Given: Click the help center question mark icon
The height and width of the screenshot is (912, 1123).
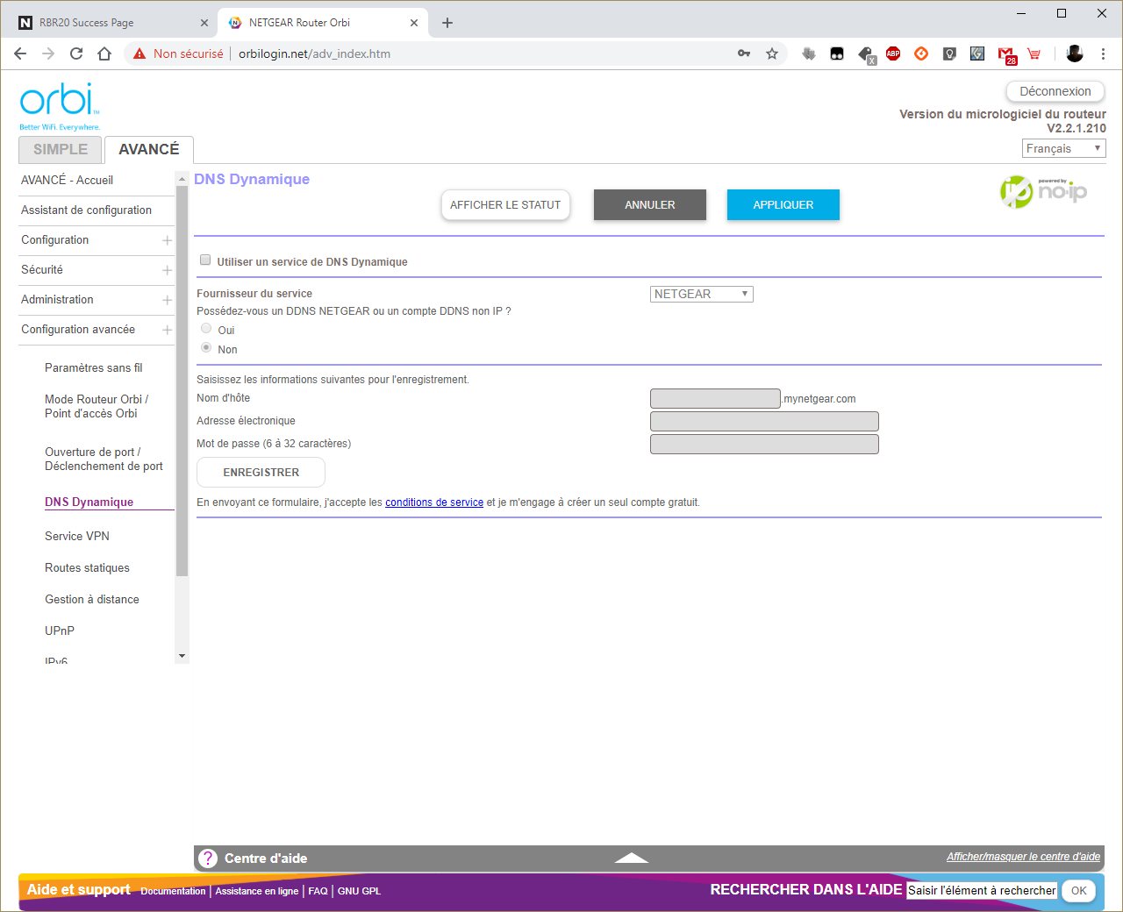Looking at the screenshot, I should (208, 859).
